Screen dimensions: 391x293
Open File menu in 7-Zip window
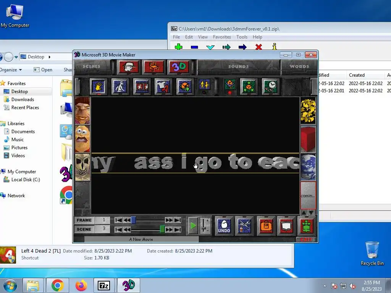click(x=176, y=37)
